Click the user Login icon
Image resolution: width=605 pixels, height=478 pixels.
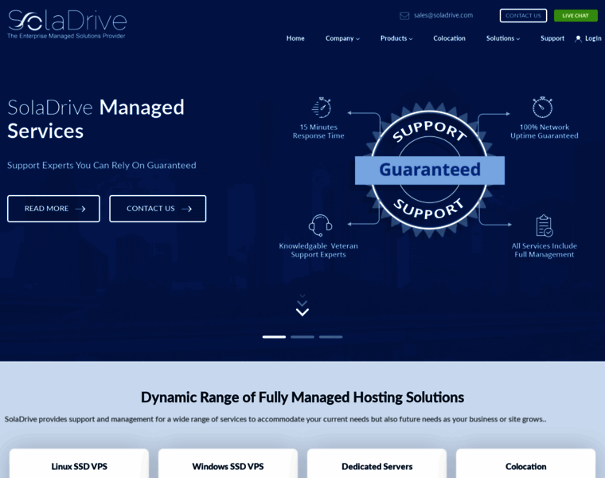point(578,38)
